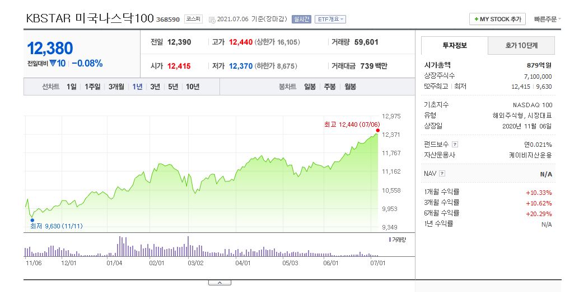
Task: Click the 시가총액 879억원 value
Action: (539, 65)
